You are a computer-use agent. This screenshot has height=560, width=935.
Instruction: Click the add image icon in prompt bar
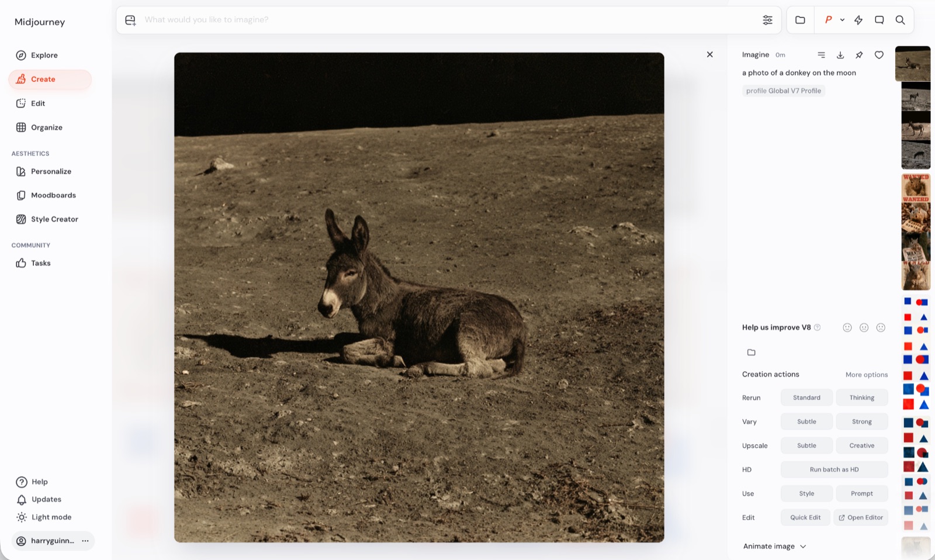[130, 20]
